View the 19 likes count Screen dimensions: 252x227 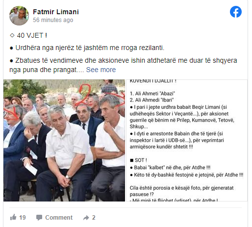[x=23, y=218]
